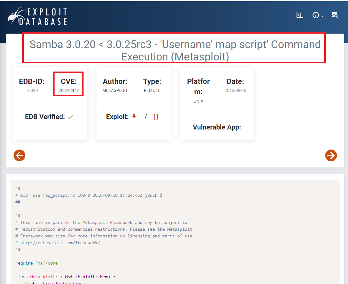Viewport: 348px width, 284px height.
Task: Click the 'Vulnerable App:' label
Action: (217, 127)
